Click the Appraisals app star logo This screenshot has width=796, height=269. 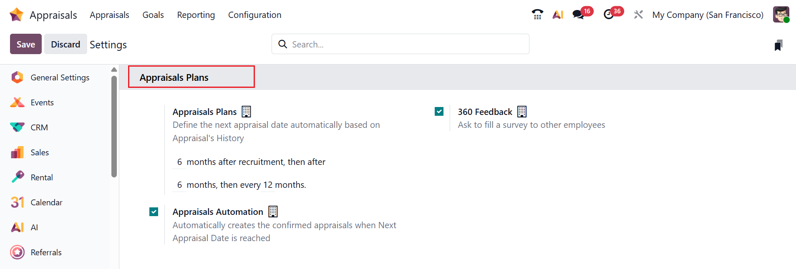point(16,15)
